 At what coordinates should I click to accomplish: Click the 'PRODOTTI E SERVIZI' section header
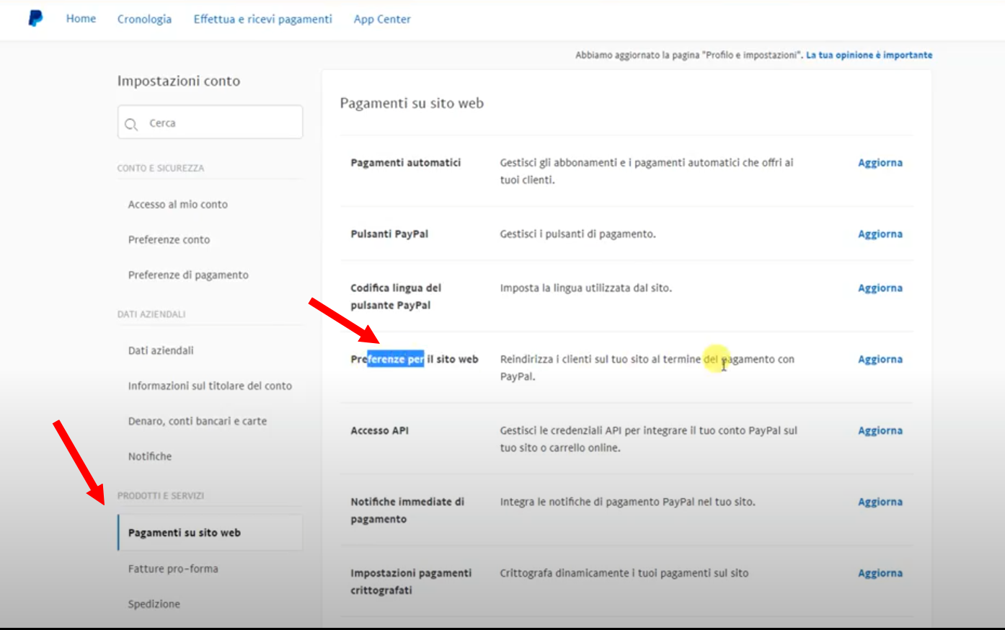pyautogui.click(x=161, y=497)
